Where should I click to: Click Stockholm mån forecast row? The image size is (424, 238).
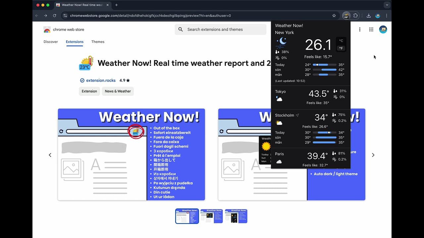310,142
